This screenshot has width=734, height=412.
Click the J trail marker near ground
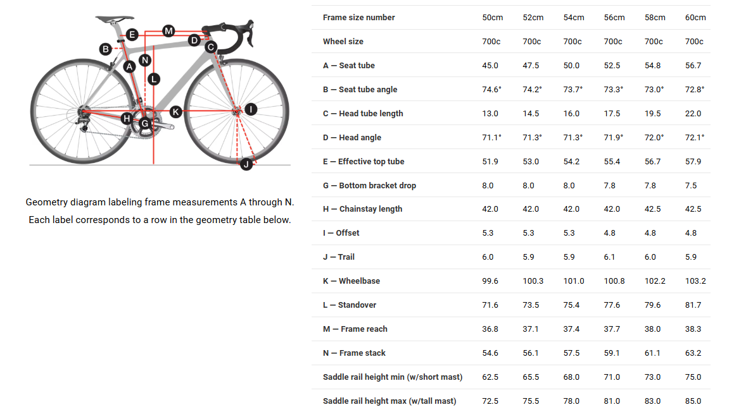point(246,164)
